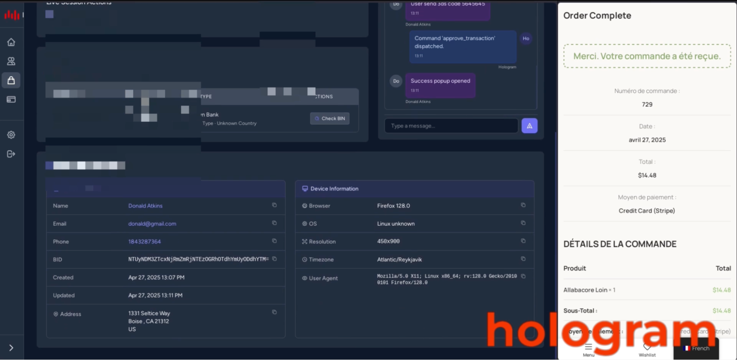Click the Allabacore Loin product row
This screenshot has width=737, height=360.
click(647, 290)
